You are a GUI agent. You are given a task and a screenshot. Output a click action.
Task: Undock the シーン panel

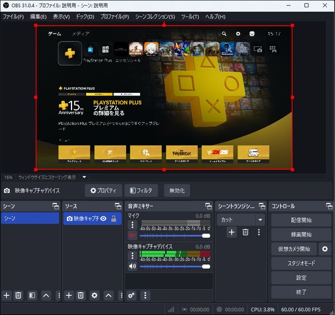55,206
